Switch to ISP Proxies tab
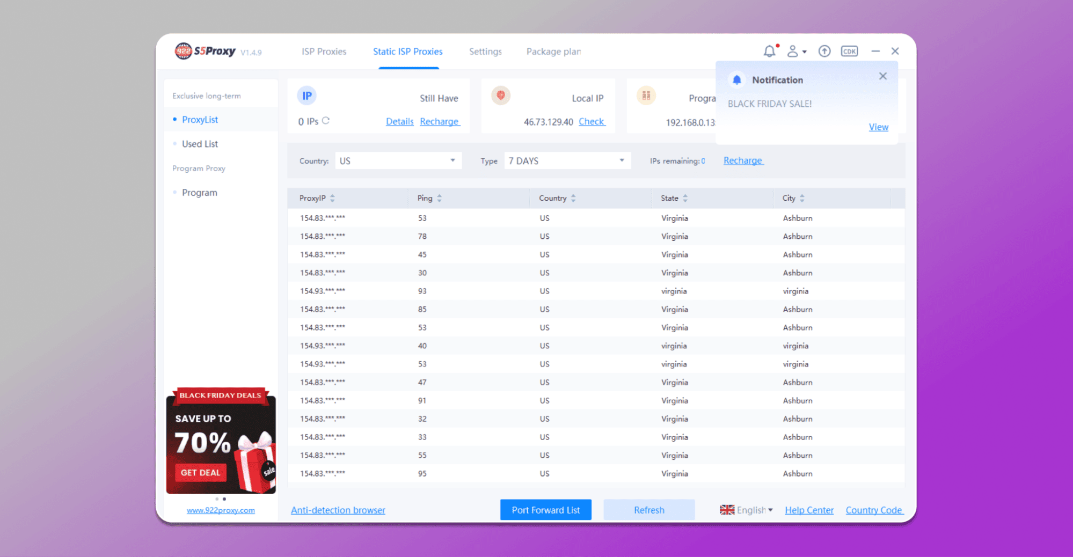1073x557 pixels. (324, 52)
